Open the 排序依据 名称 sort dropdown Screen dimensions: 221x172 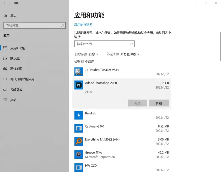[x=87, y=54]
